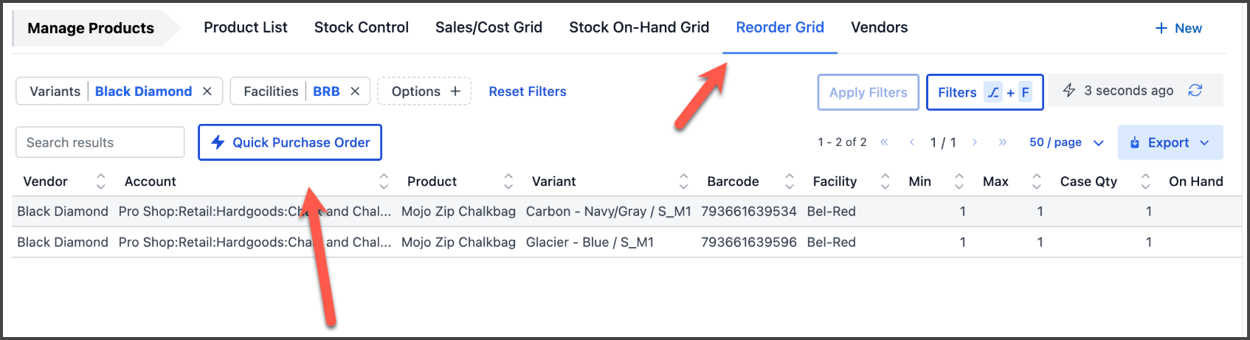
Task: Open the Vendors tab
Action: 879,28
